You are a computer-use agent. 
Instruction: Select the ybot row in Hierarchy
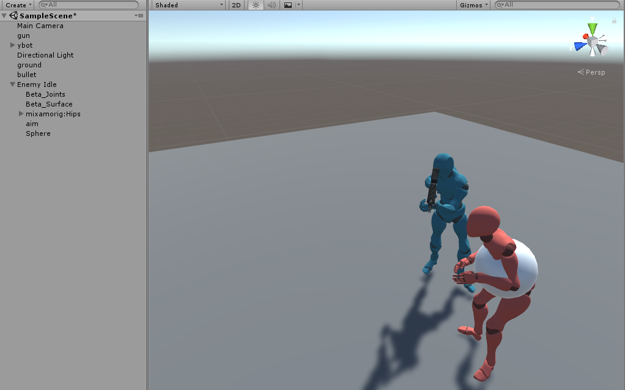coord(24,45)
